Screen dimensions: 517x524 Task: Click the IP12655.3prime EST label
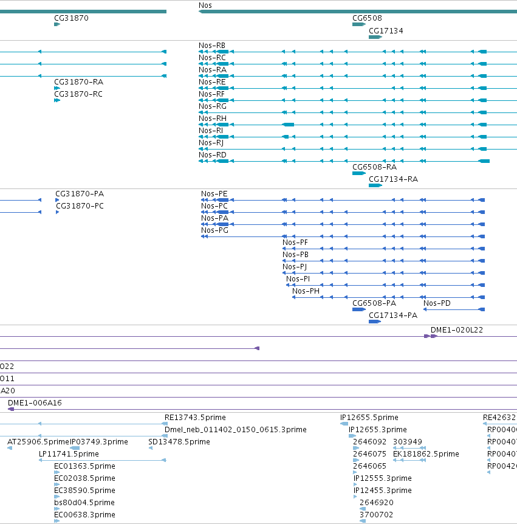point(378,429)
